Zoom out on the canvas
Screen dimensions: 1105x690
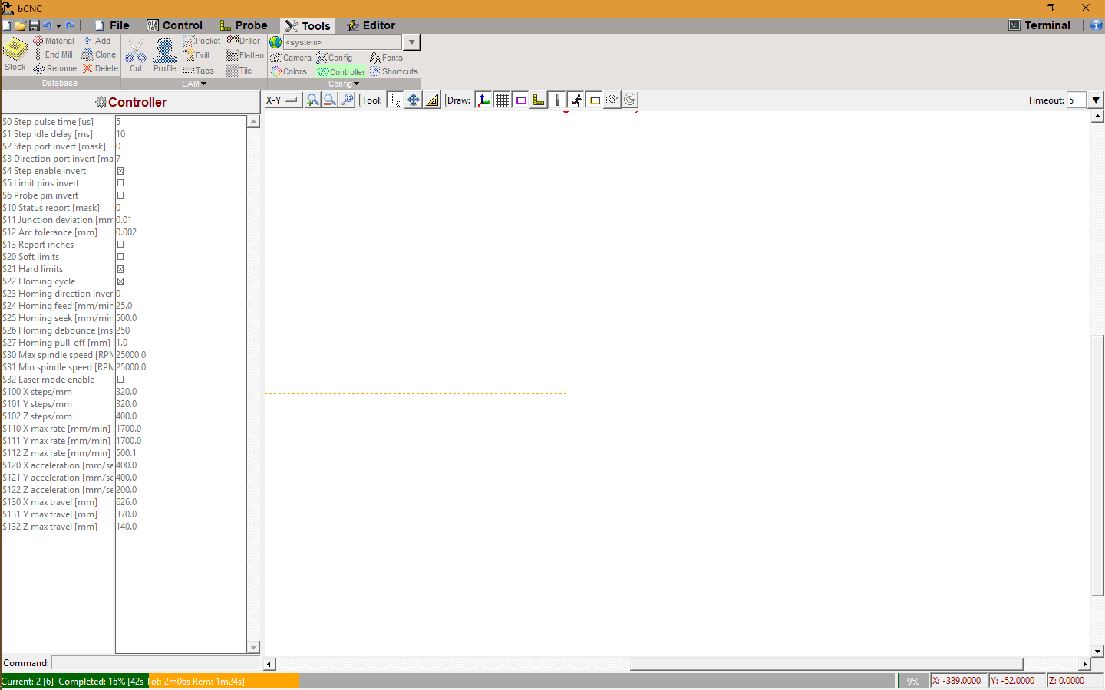click(x=330, y=100)
